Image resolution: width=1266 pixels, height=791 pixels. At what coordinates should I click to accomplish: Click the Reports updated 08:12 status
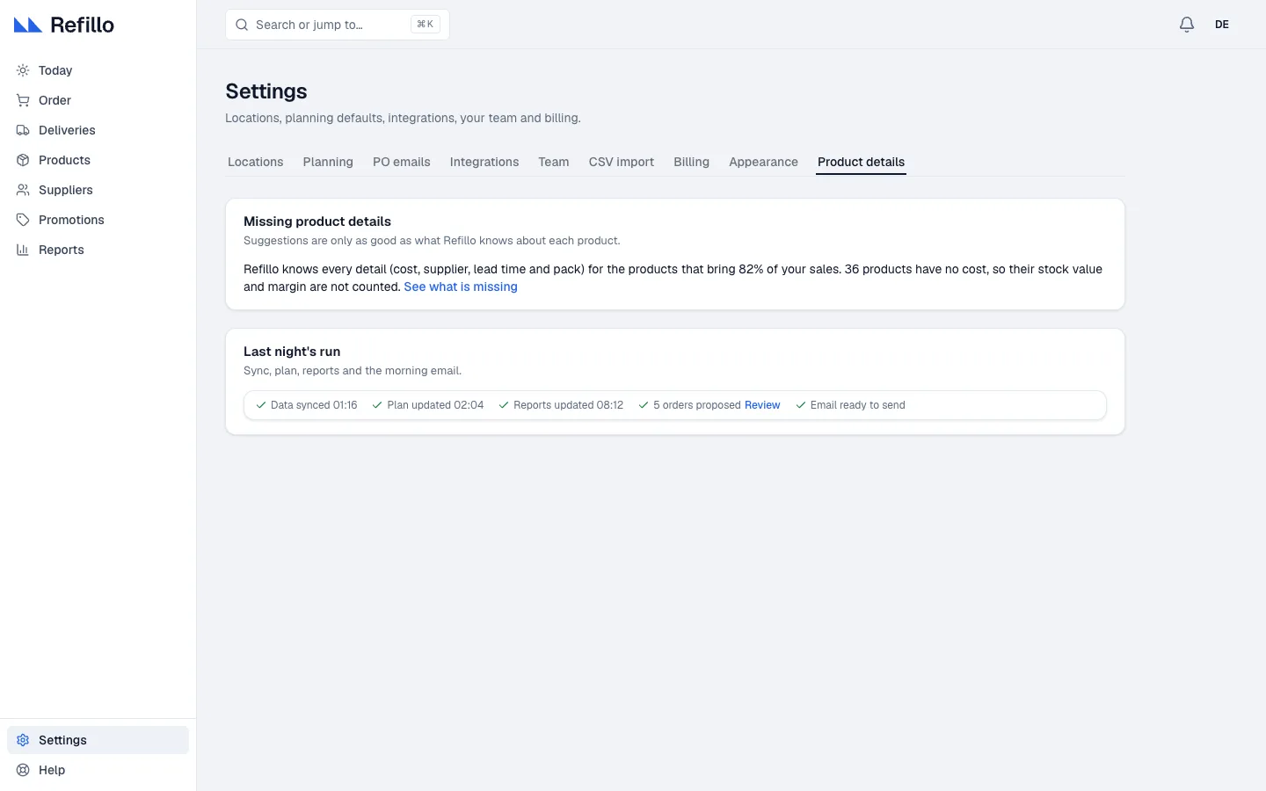tap(561, 405)
